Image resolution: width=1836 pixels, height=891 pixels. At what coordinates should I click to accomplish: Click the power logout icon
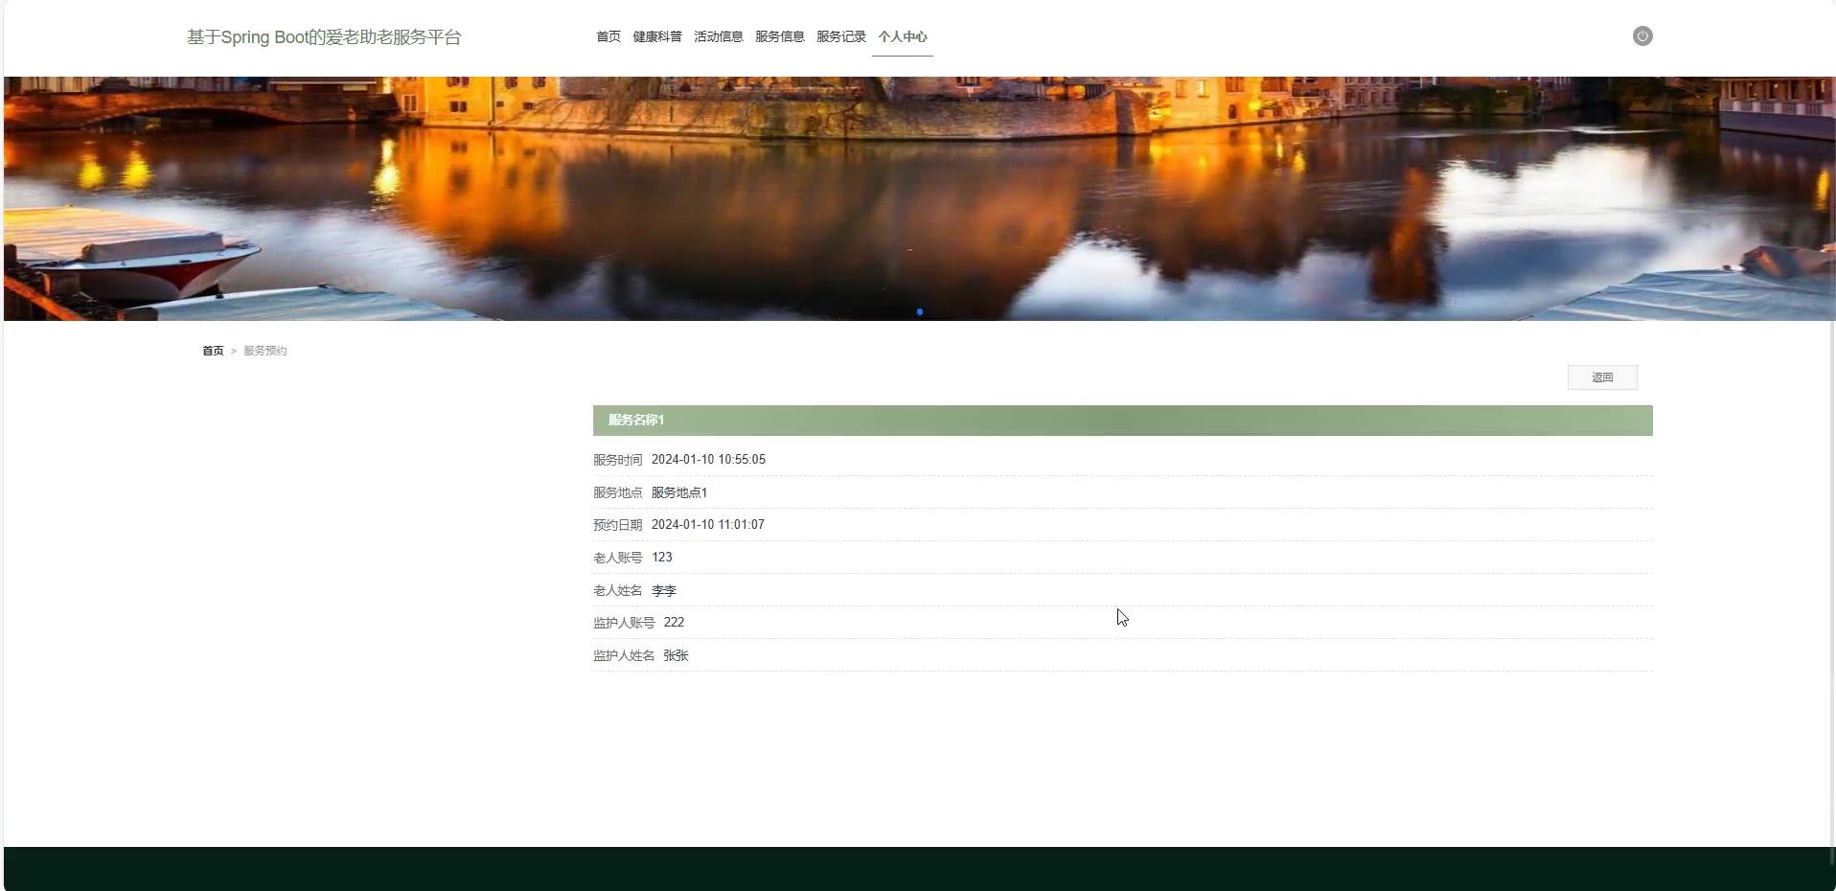point(1641,36)
